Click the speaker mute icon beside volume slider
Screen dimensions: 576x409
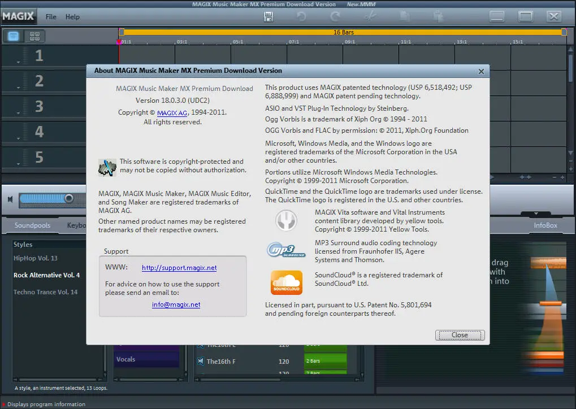pyautogui.click(x=10, y=199)
